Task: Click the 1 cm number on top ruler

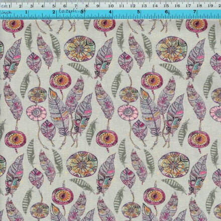Action: pos(10,7)
